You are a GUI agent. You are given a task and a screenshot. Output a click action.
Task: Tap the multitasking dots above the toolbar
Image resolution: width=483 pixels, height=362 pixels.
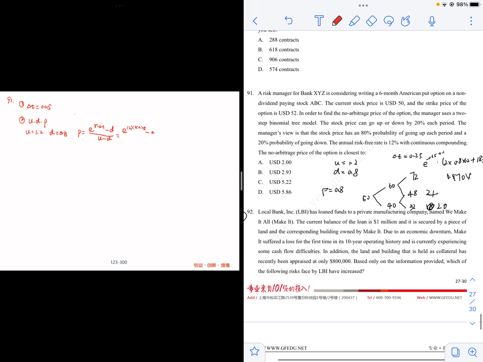[363, 6]
